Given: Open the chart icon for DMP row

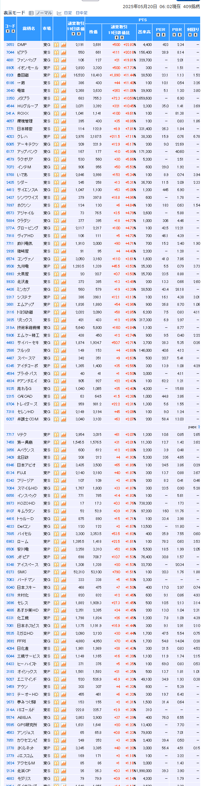Looking at the screenshot, I should [x=64, y=44].
